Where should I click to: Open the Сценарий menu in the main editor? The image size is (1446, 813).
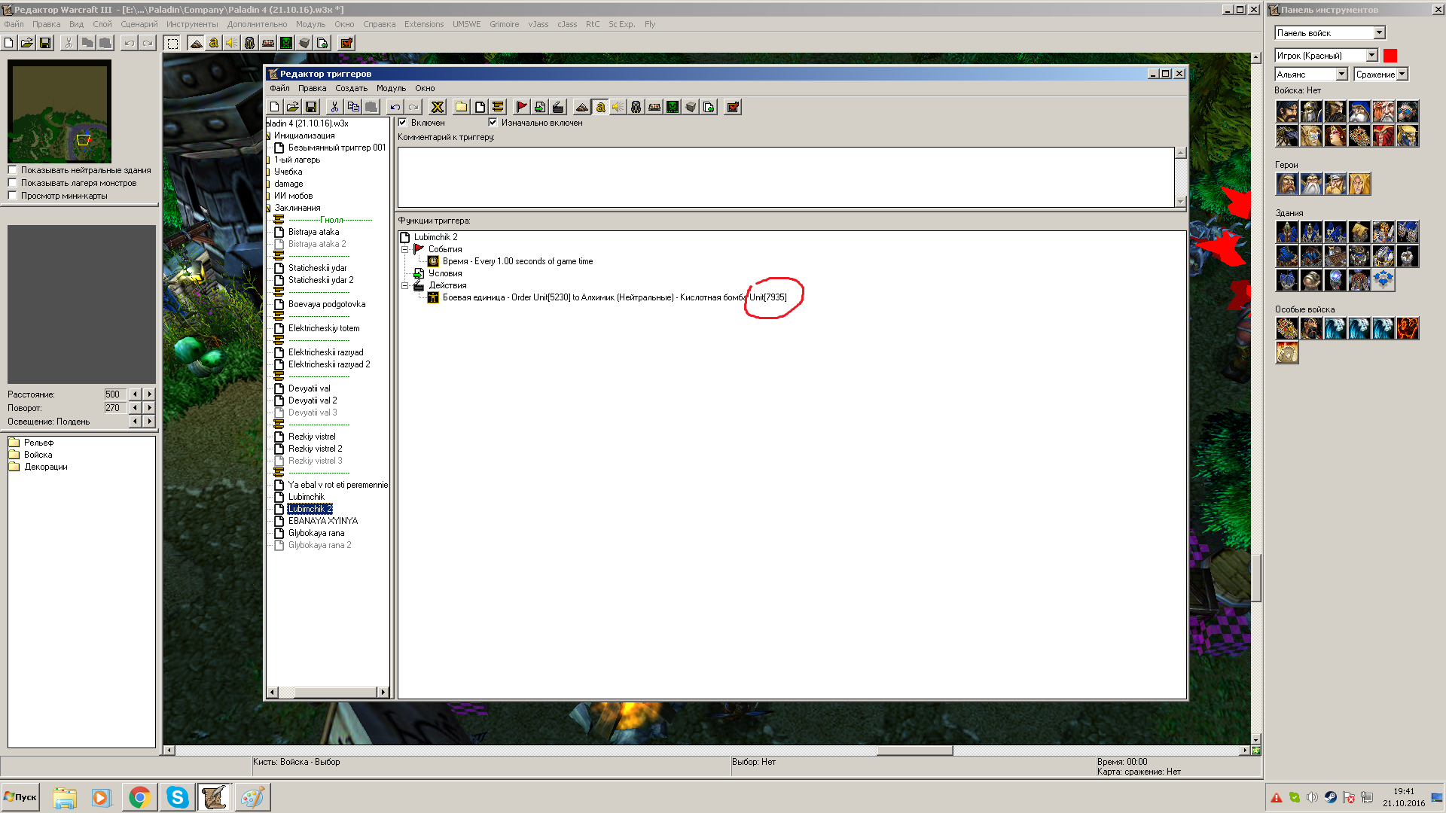(x=139, y=24)
